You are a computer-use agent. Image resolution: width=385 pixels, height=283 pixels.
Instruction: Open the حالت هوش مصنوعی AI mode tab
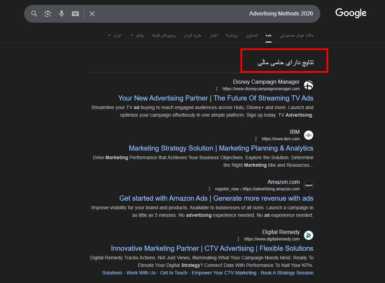point(296,35)
